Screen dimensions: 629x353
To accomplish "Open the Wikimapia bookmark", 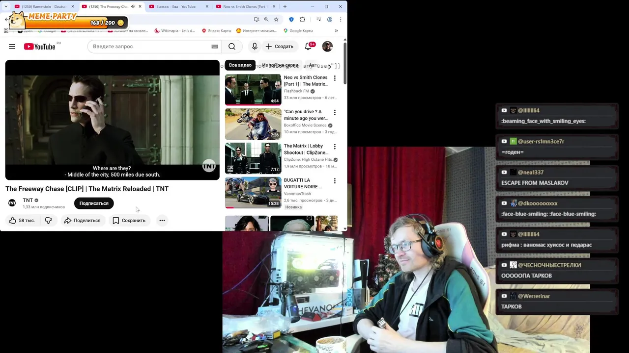I will click(x=174, y=31).
